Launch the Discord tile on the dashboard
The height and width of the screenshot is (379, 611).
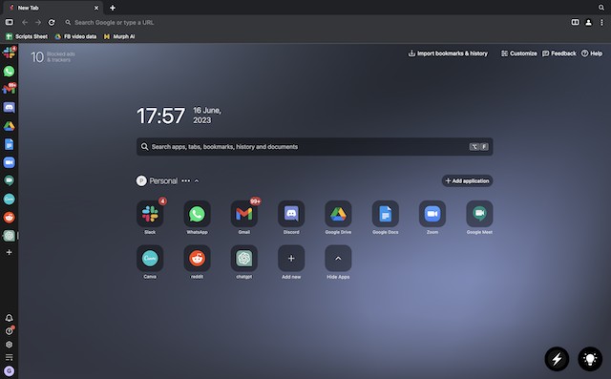(291, 214)
